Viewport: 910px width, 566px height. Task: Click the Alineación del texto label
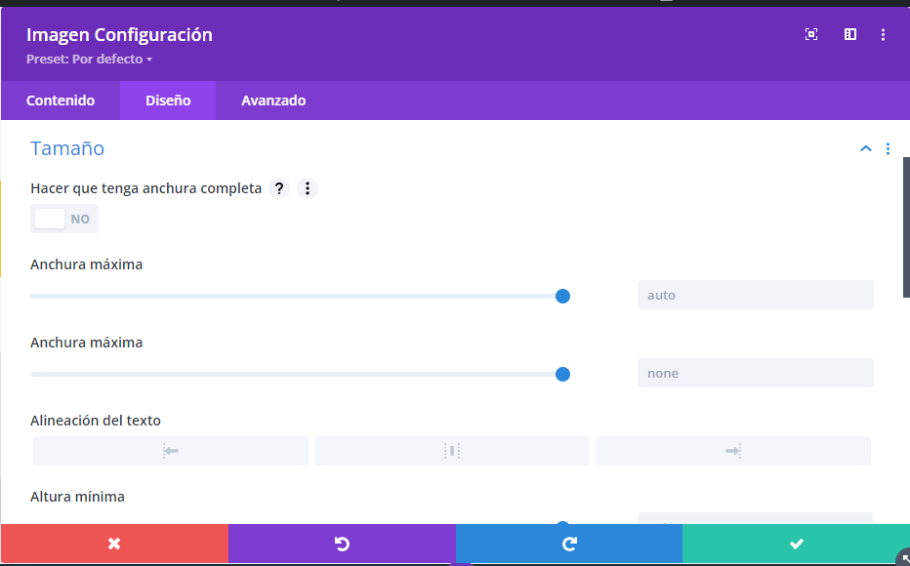(96, 421)
